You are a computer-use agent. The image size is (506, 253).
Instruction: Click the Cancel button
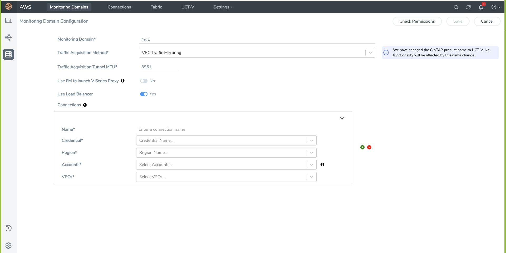(487, 21)
